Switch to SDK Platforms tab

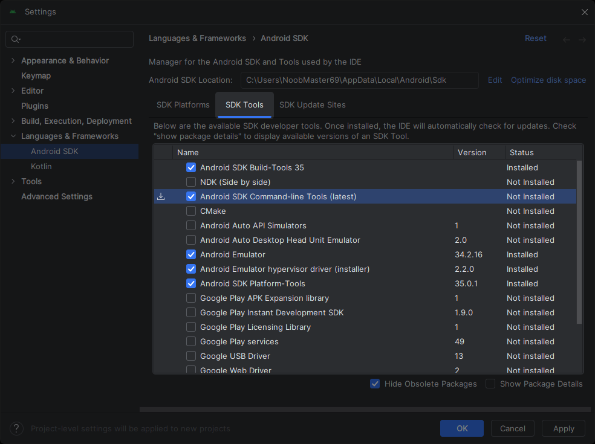[183, 105]
